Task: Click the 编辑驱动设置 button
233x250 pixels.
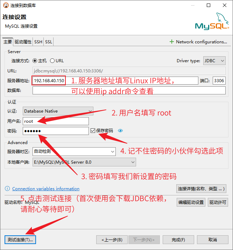Action: pyautogui.click(x=191, y=202)
